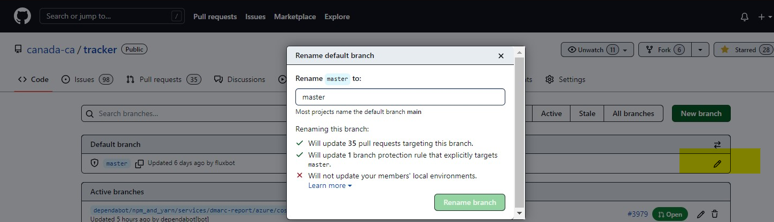Close the Rename default branch dialog
Image resolution: width=774 pixels, height=222 pixels.
click(501, 55)
